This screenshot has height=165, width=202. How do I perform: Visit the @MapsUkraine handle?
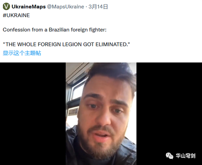click(x=66, y=7)
